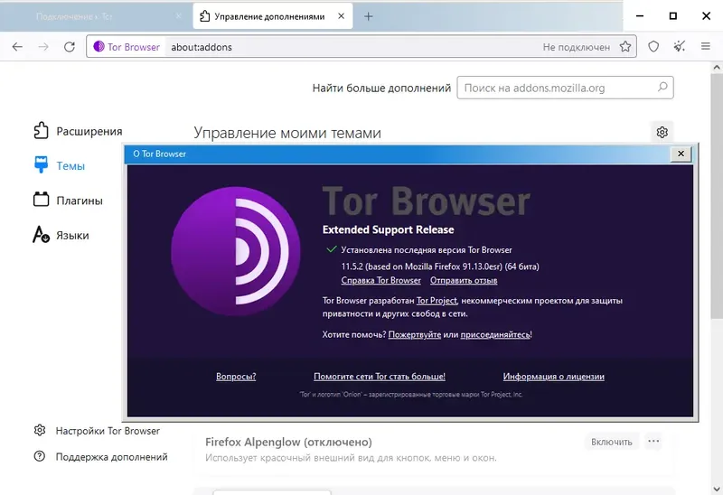Click the paintbrush Темы icon

pyautogui.click(x=41, y=165)
